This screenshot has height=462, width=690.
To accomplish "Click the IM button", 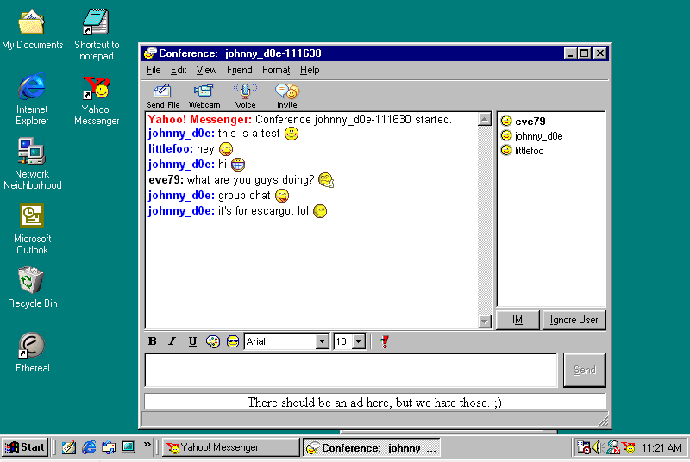I will [517, 320].
